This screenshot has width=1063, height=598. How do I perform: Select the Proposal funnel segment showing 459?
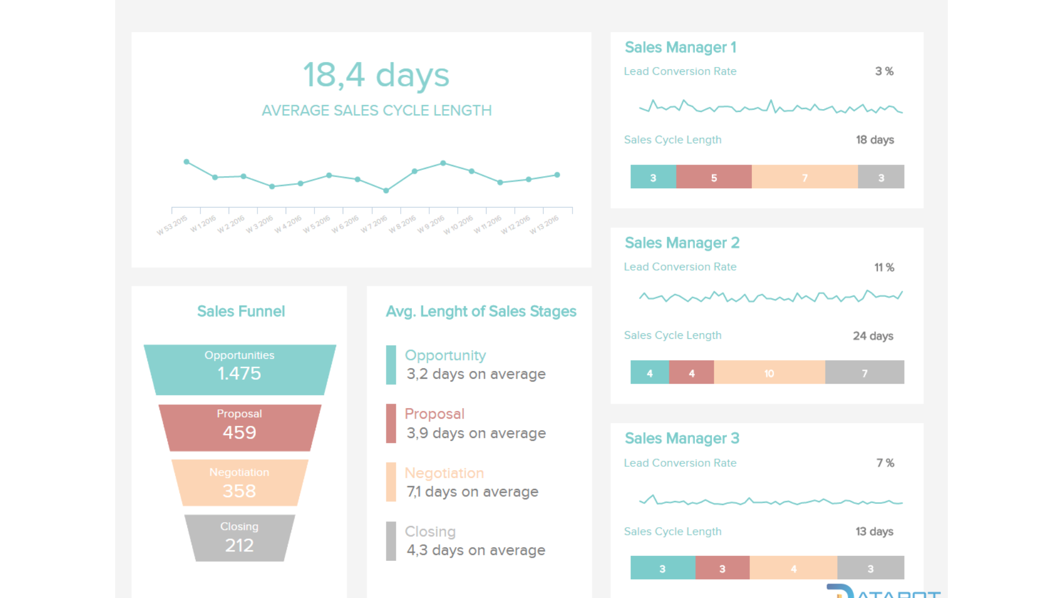(239, 426)
